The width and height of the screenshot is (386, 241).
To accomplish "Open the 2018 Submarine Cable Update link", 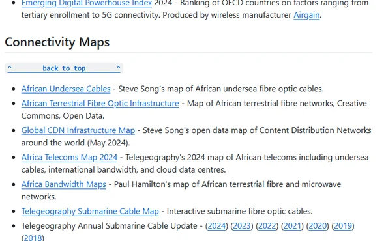I will coord(33,238).
